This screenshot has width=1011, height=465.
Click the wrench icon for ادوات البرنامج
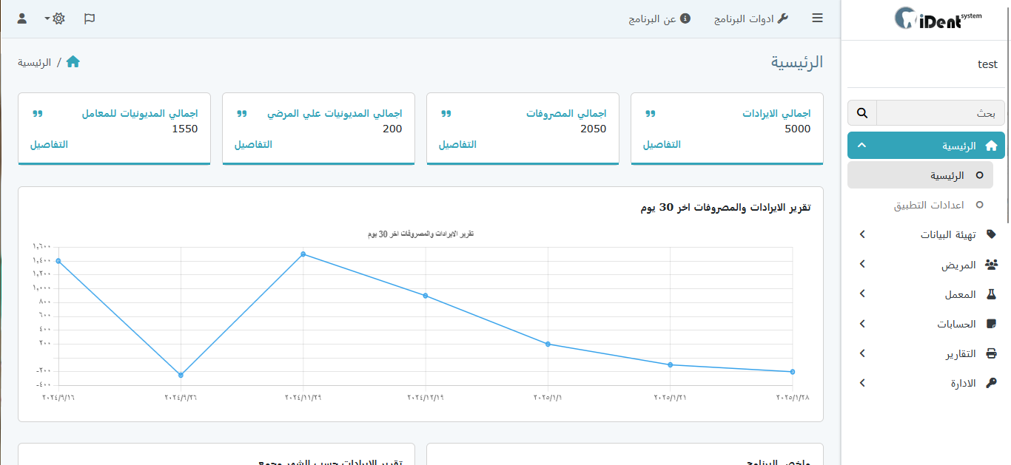[x=782, y=18]
